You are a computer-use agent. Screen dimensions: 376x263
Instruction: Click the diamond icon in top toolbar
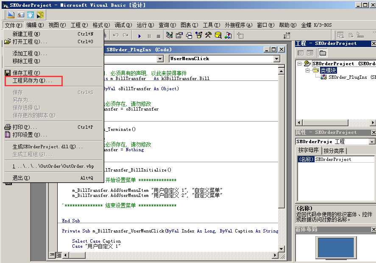pos(31,15)
